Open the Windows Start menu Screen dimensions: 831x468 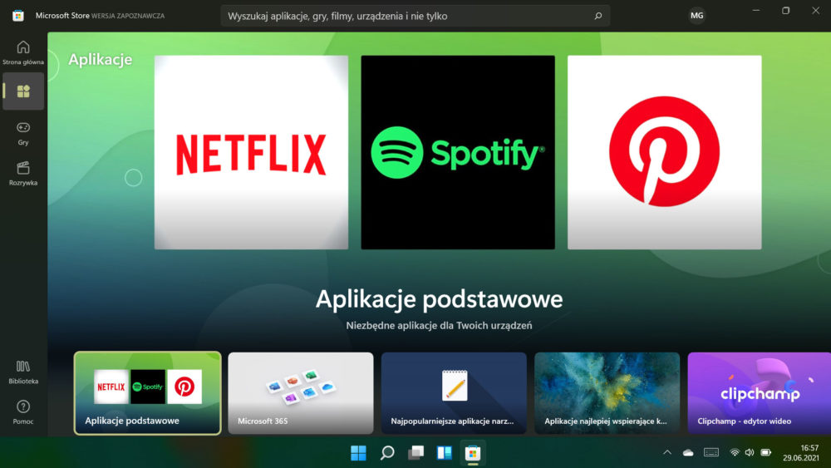click(358, 453)
